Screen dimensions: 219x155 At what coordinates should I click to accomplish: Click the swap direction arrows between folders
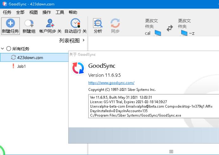[170, 28]
